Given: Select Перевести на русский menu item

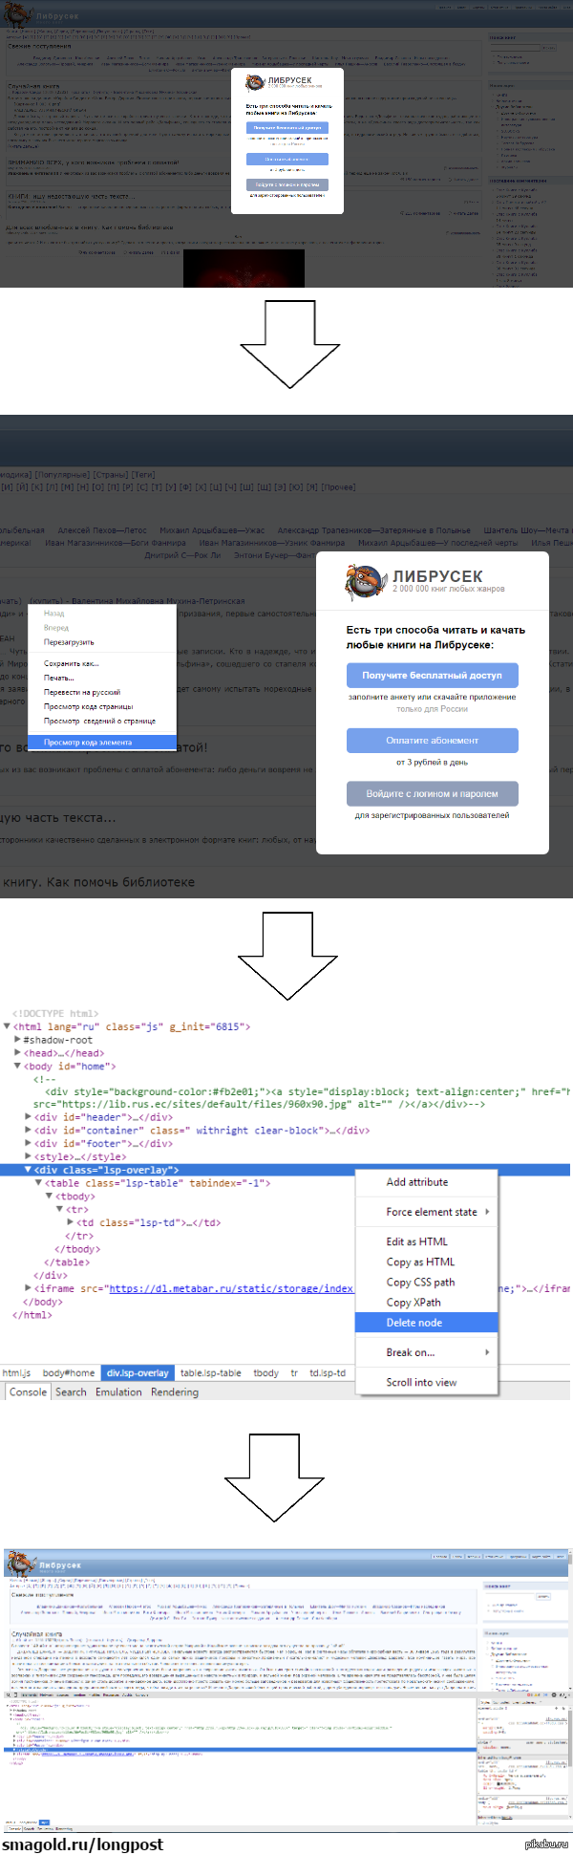Looking at the screenshot, I should click(x=82, y=692).
